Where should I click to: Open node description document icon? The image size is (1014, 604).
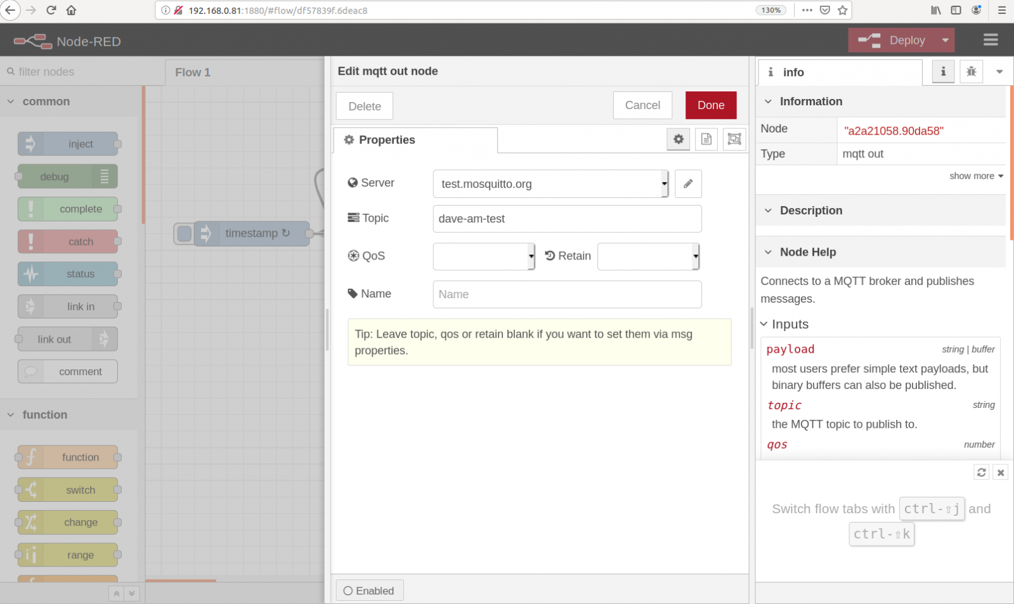click(706, 139)
